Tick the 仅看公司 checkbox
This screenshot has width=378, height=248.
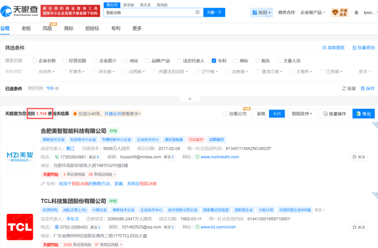click(225, 114)
